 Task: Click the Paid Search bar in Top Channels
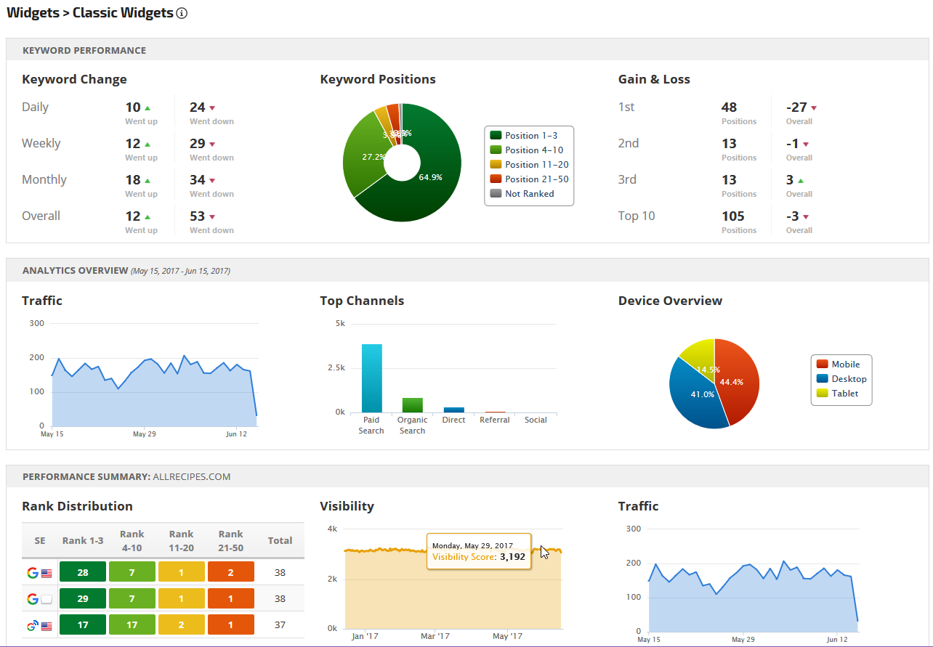point(371,378)
